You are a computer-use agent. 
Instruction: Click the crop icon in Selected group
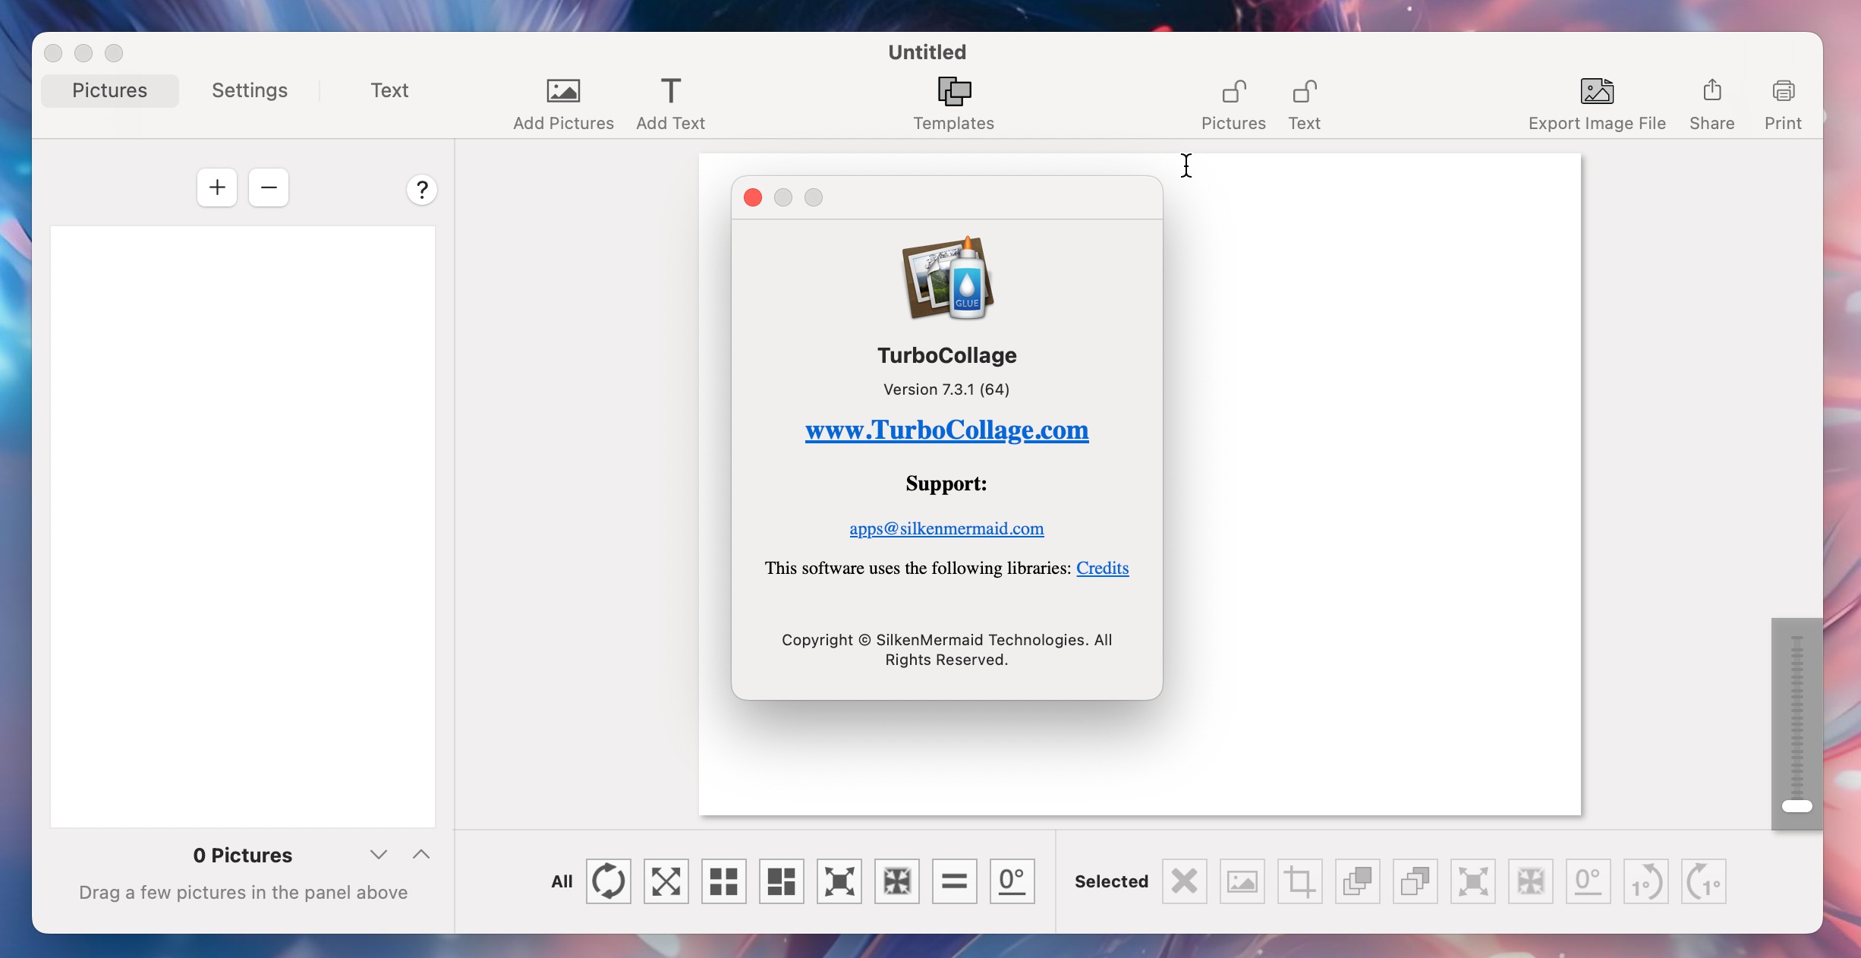click(1300, 881)
